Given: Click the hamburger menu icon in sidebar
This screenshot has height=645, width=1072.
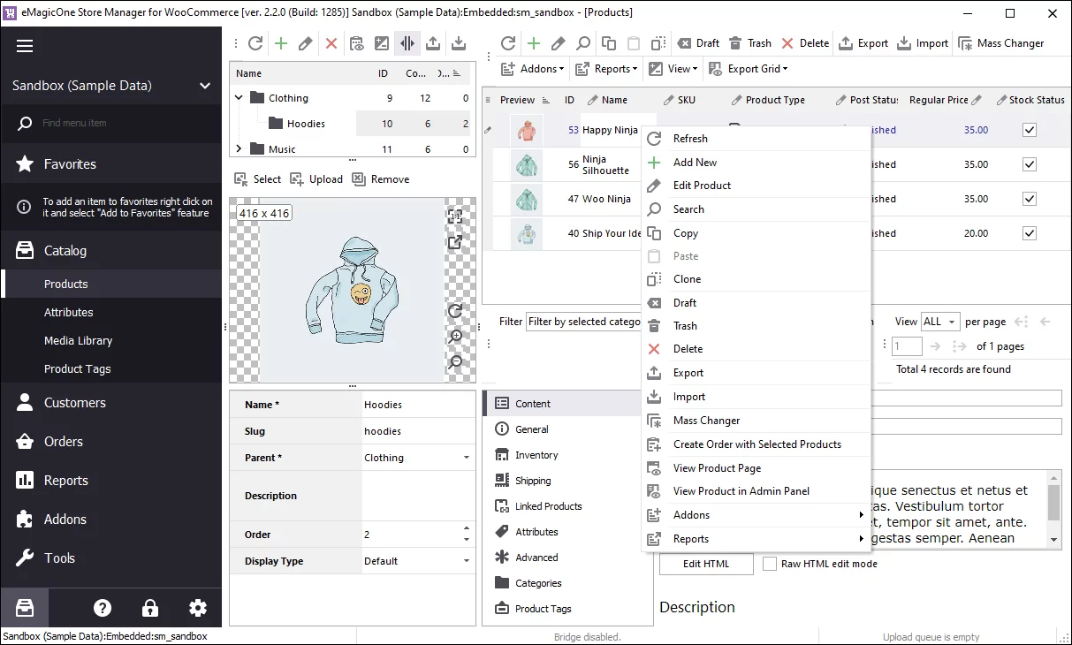Looking at the screenshot, I should (x=25, y=47).
